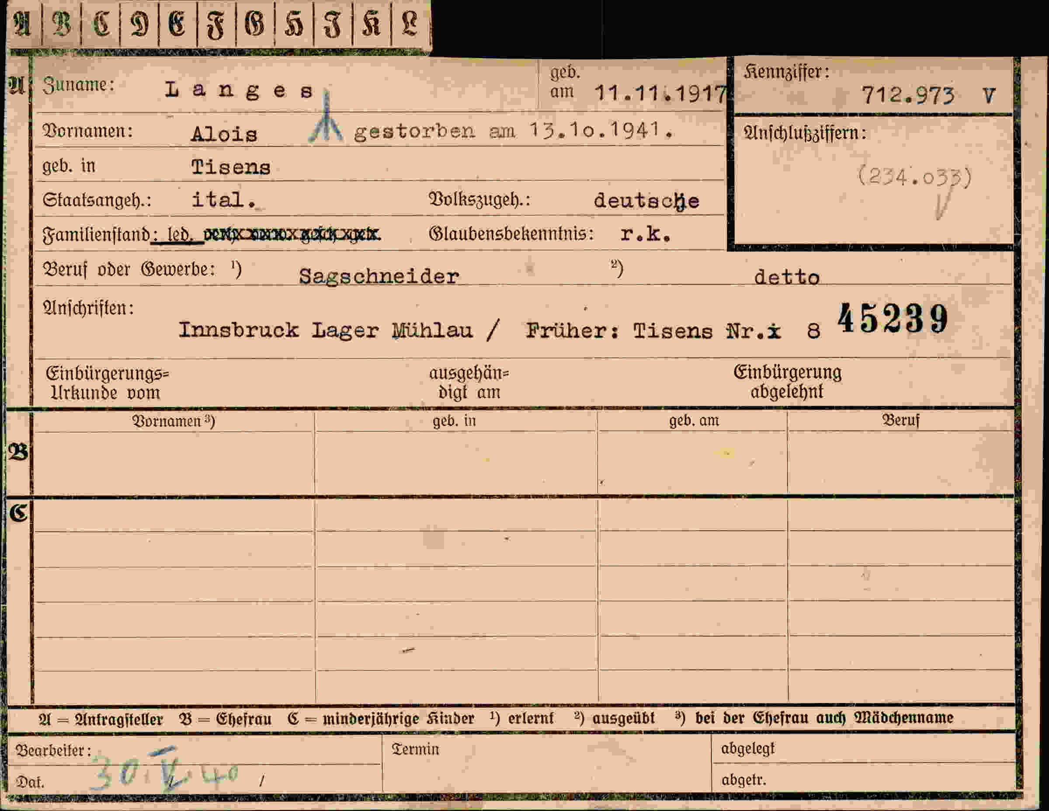The image size is (1049, 811).
Task: Click the stamped number '45239'
Action: click(893, 319)
